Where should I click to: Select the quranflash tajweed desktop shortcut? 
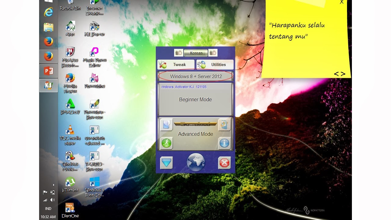tap(95, 135)
